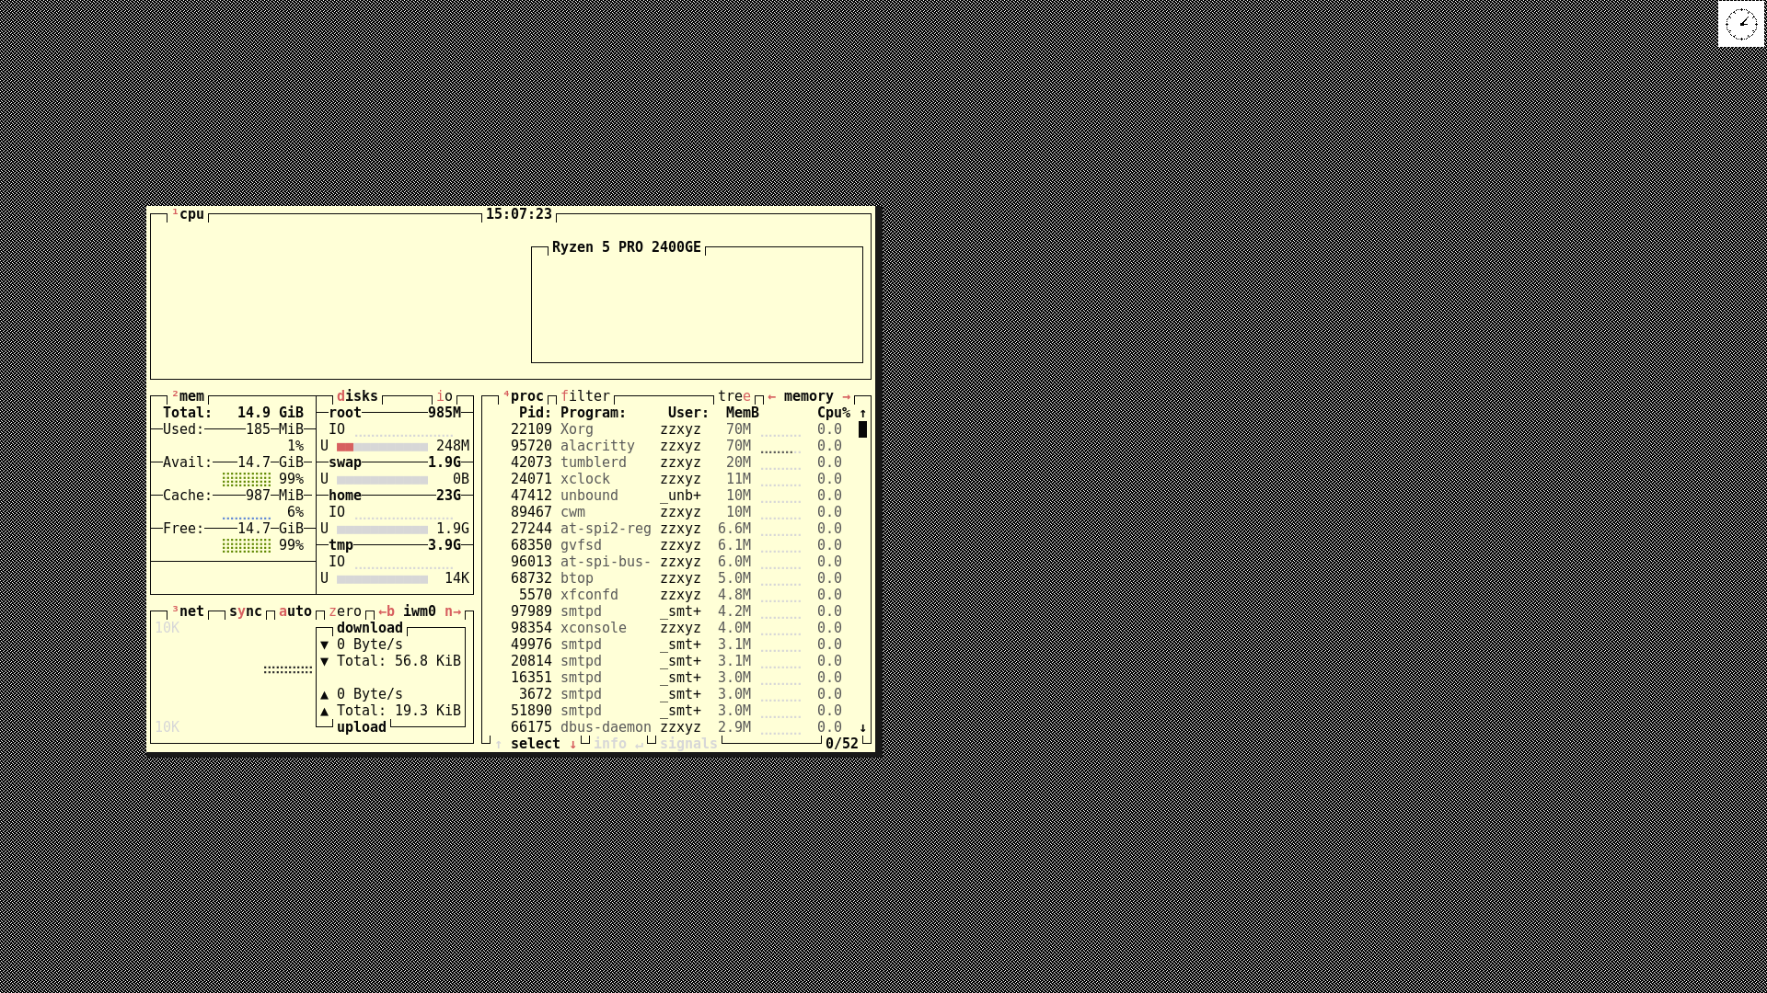This screenshot has width=1767, height=993.
Task: Click the left arrow before memory sorting
Action: (x=771, y=396)
